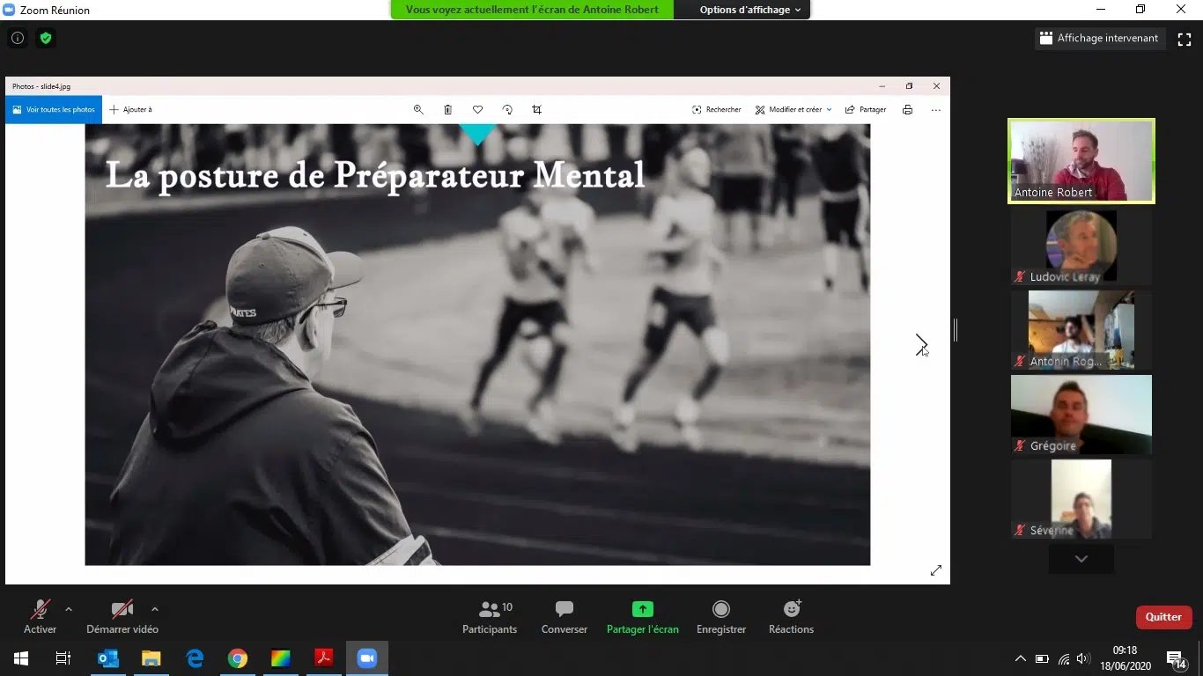Open the Converser chat panel
Image resolution: width=1203 pixels, height=676 pixels.
[x=564, y=617]
